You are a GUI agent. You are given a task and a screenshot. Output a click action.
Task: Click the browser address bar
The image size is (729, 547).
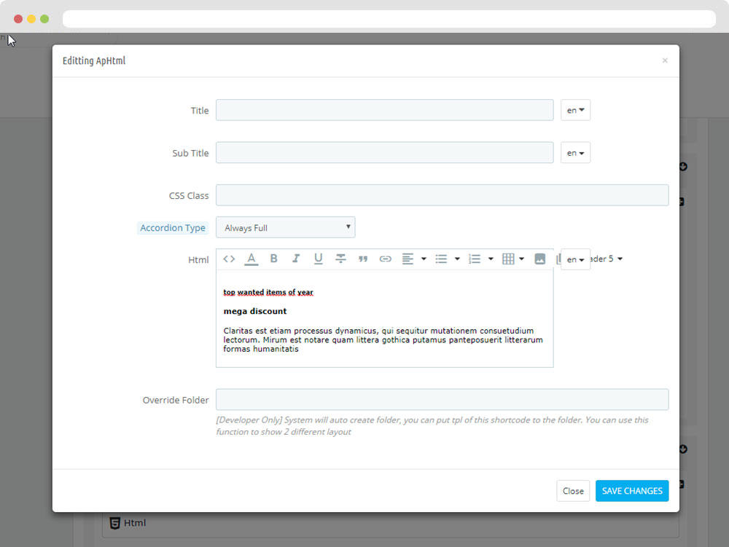pyautogui.click(x=389, y=19)
